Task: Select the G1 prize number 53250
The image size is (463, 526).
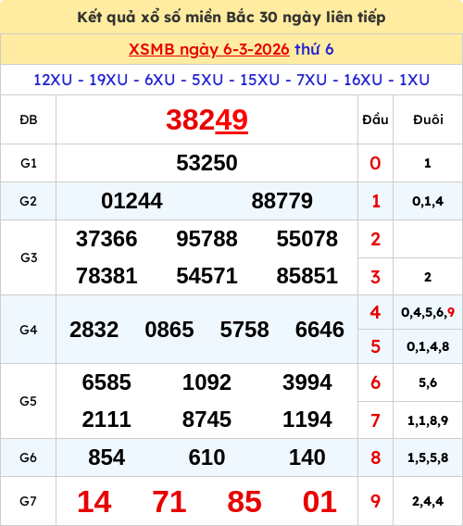Action: point(207,163)
